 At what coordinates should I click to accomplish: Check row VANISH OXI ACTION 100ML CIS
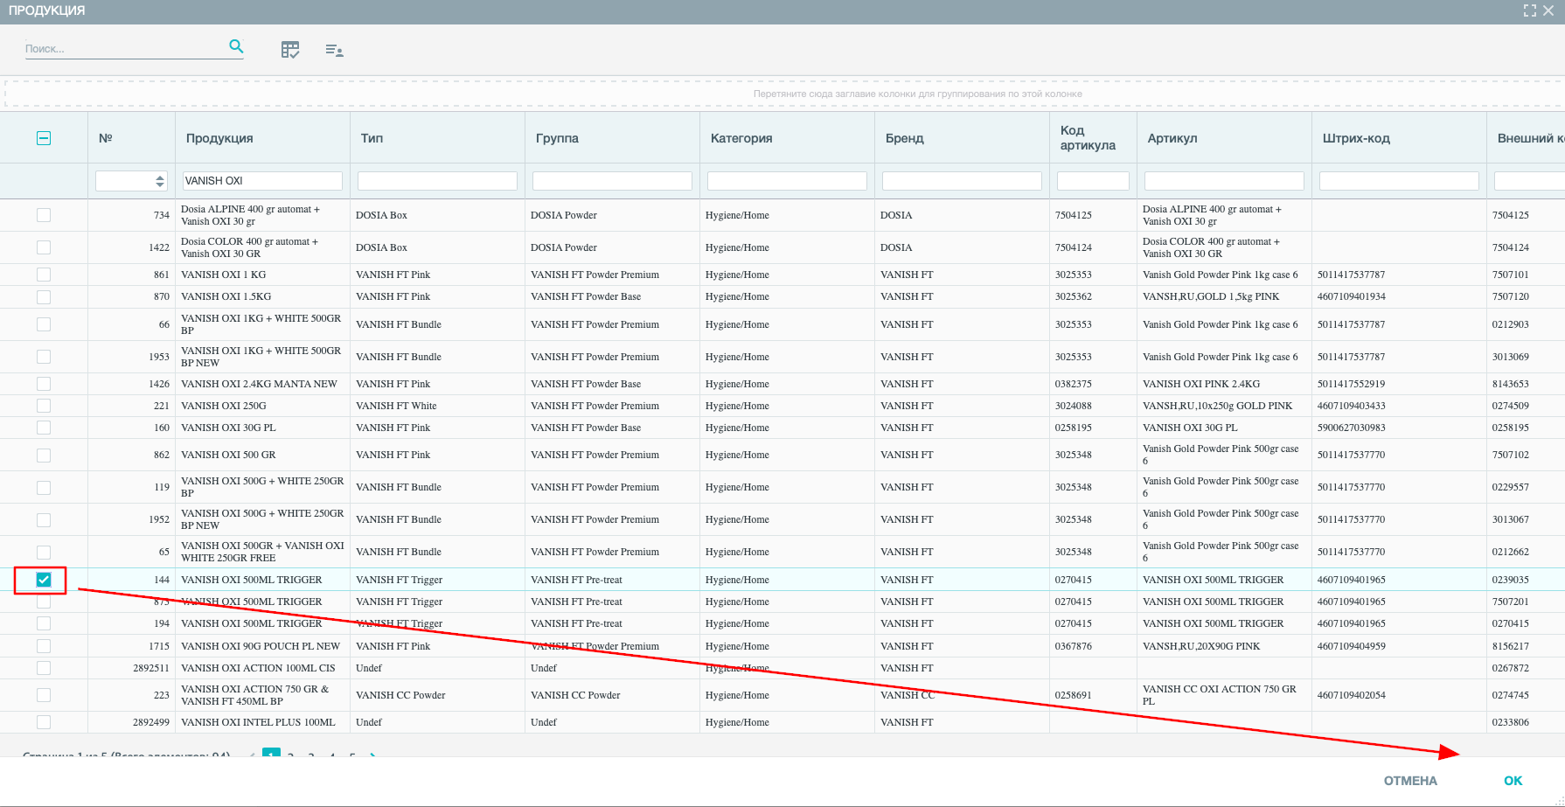pyautogui.click(x=44, y=668)
